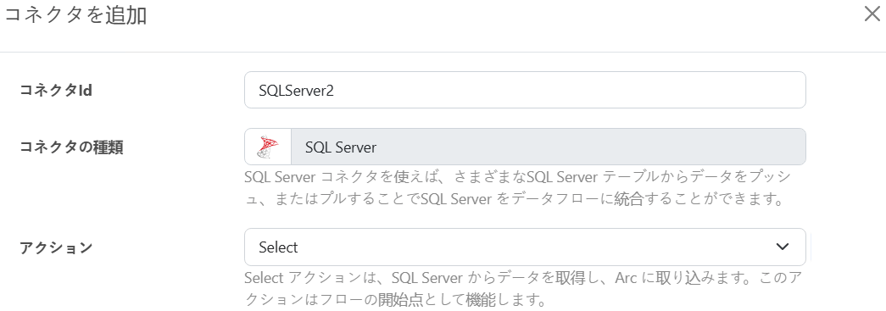Click the アクション label
This screenshot has width=886, height=311.
[56, 247]
